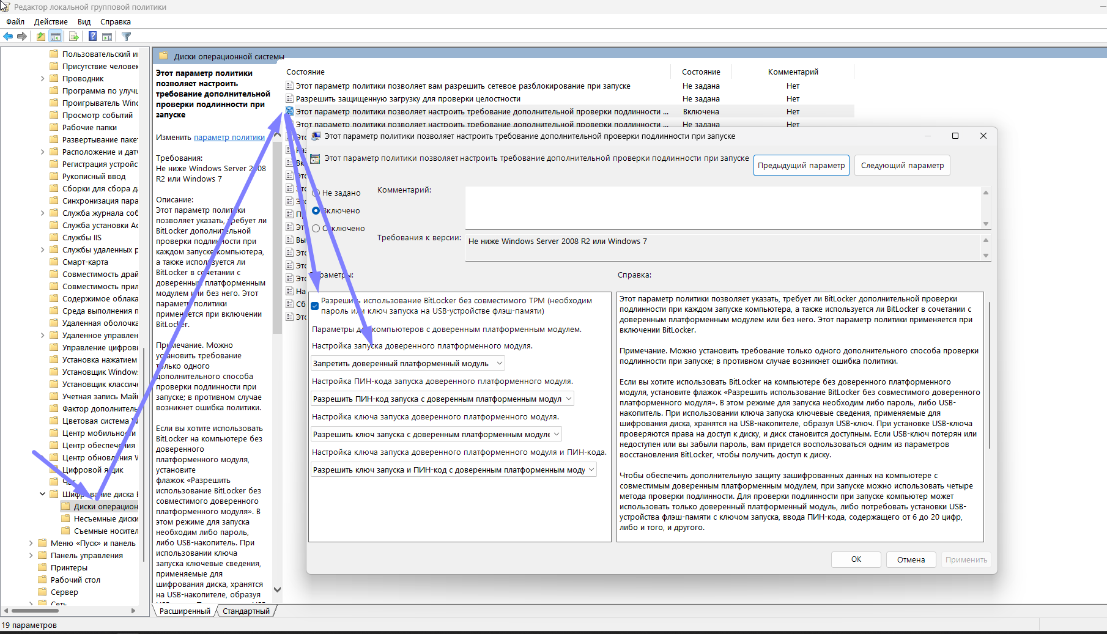The height and width of the screenshot is (634, 1107).
Task: Open the параметр политики link
Action: (x=229, y=138)
